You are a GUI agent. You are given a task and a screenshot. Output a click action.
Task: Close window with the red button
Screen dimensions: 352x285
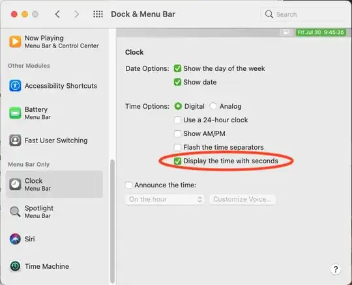tap(14, 14)
